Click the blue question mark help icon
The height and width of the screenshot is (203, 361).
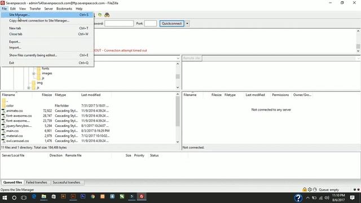(298, 198)
